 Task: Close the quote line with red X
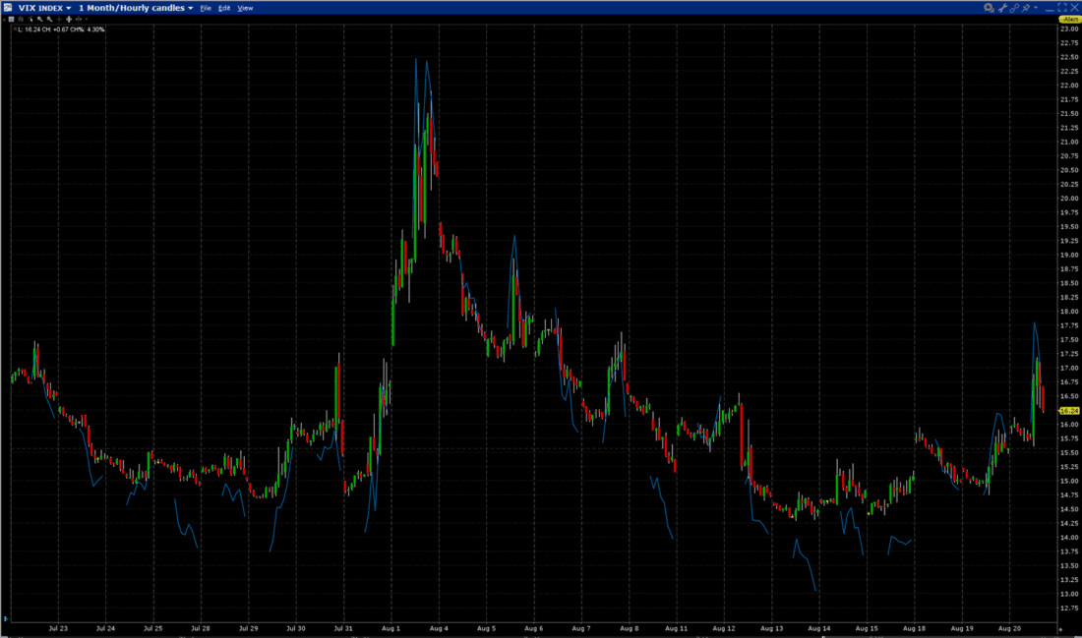point(15,29)
